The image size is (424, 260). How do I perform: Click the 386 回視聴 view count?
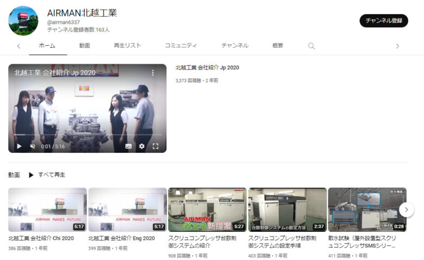tap(19, 248)
